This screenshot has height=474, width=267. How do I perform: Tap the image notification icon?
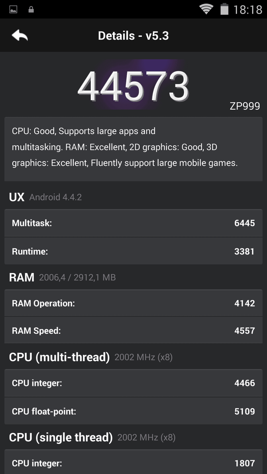point(13,10)
